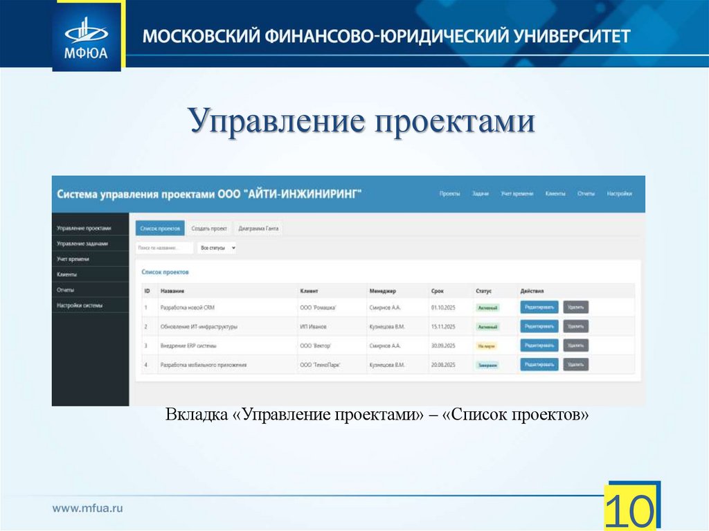The image size is (709, 531).
Task: Switch to the «Создать проект» tab
Action: [x=210, y=228]
